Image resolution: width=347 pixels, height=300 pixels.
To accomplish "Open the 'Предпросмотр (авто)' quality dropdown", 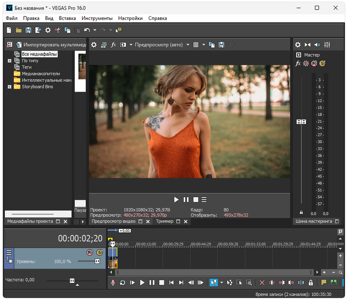I will tap(187, 45).
